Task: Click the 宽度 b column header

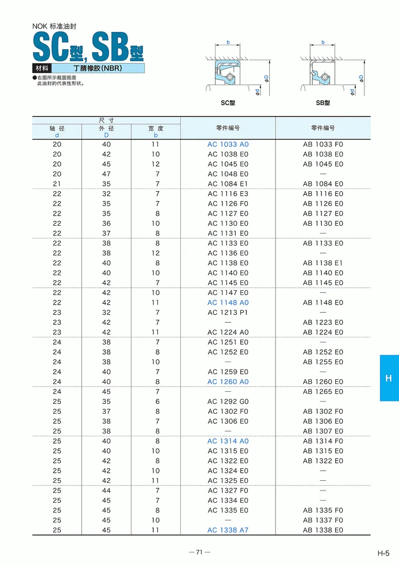Action: point(155,132)
